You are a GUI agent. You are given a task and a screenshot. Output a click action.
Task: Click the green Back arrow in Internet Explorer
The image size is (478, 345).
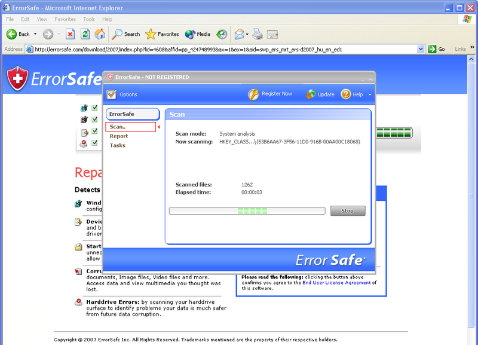(x=11, y=34)
